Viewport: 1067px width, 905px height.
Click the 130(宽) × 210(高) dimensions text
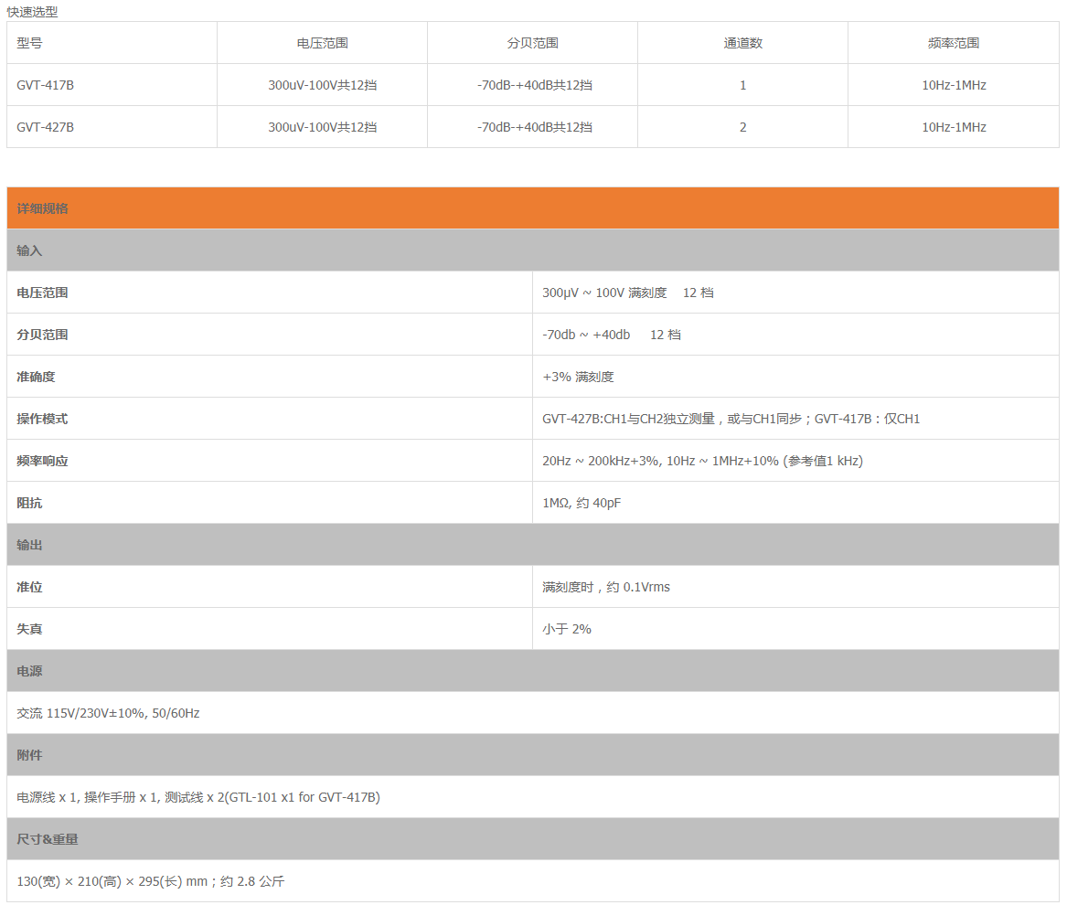[150, 882]
